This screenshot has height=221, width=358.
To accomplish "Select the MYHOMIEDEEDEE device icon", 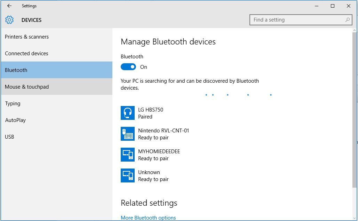I will [x=127, y=155].
